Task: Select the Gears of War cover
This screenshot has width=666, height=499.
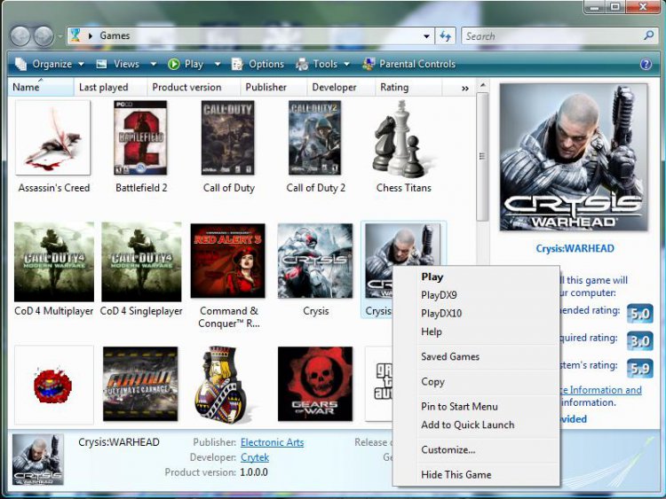Action: pyautogui.click(x=315, y=384)
